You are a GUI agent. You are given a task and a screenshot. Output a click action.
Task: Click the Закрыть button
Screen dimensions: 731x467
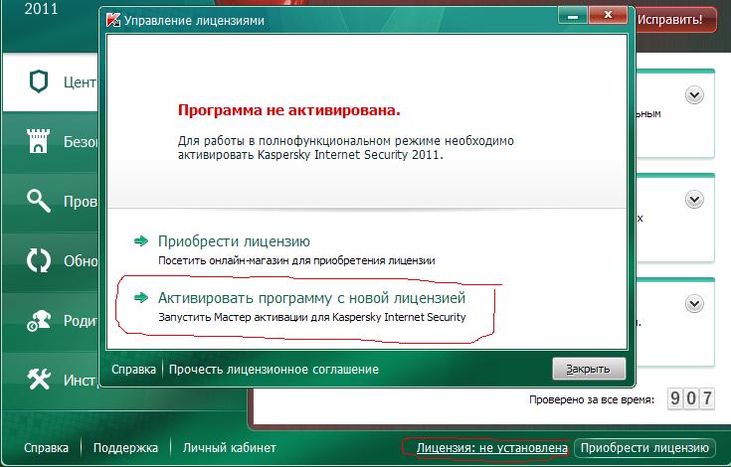pyautogui.click(x=589, y=369)
